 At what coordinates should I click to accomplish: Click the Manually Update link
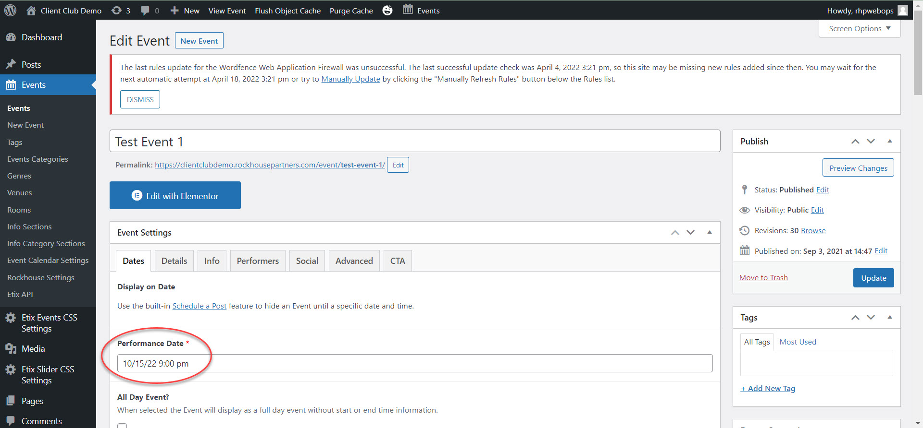350,79
